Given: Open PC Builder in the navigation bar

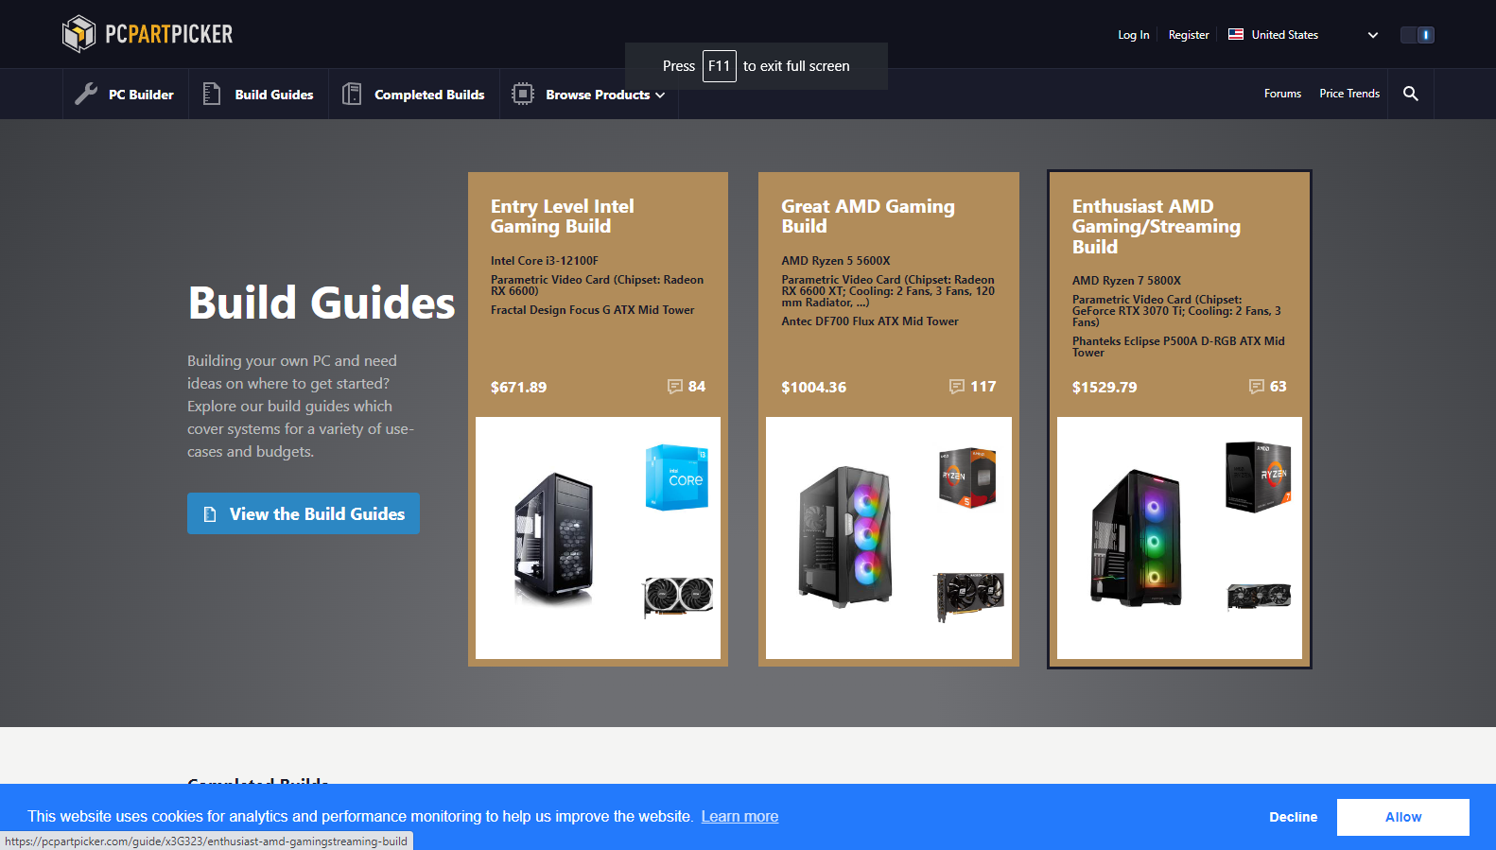Looking at the screenshot, I should pyautogui.click(x=125, y=95).
